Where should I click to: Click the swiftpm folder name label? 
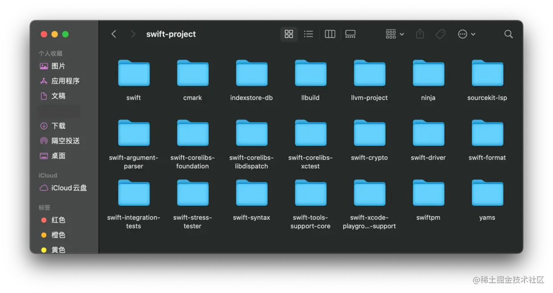click(428, 218)
